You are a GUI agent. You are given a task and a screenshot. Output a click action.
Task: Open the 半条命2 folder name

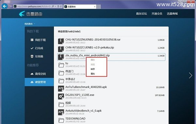pyautogui.click(x=70, y=79)
